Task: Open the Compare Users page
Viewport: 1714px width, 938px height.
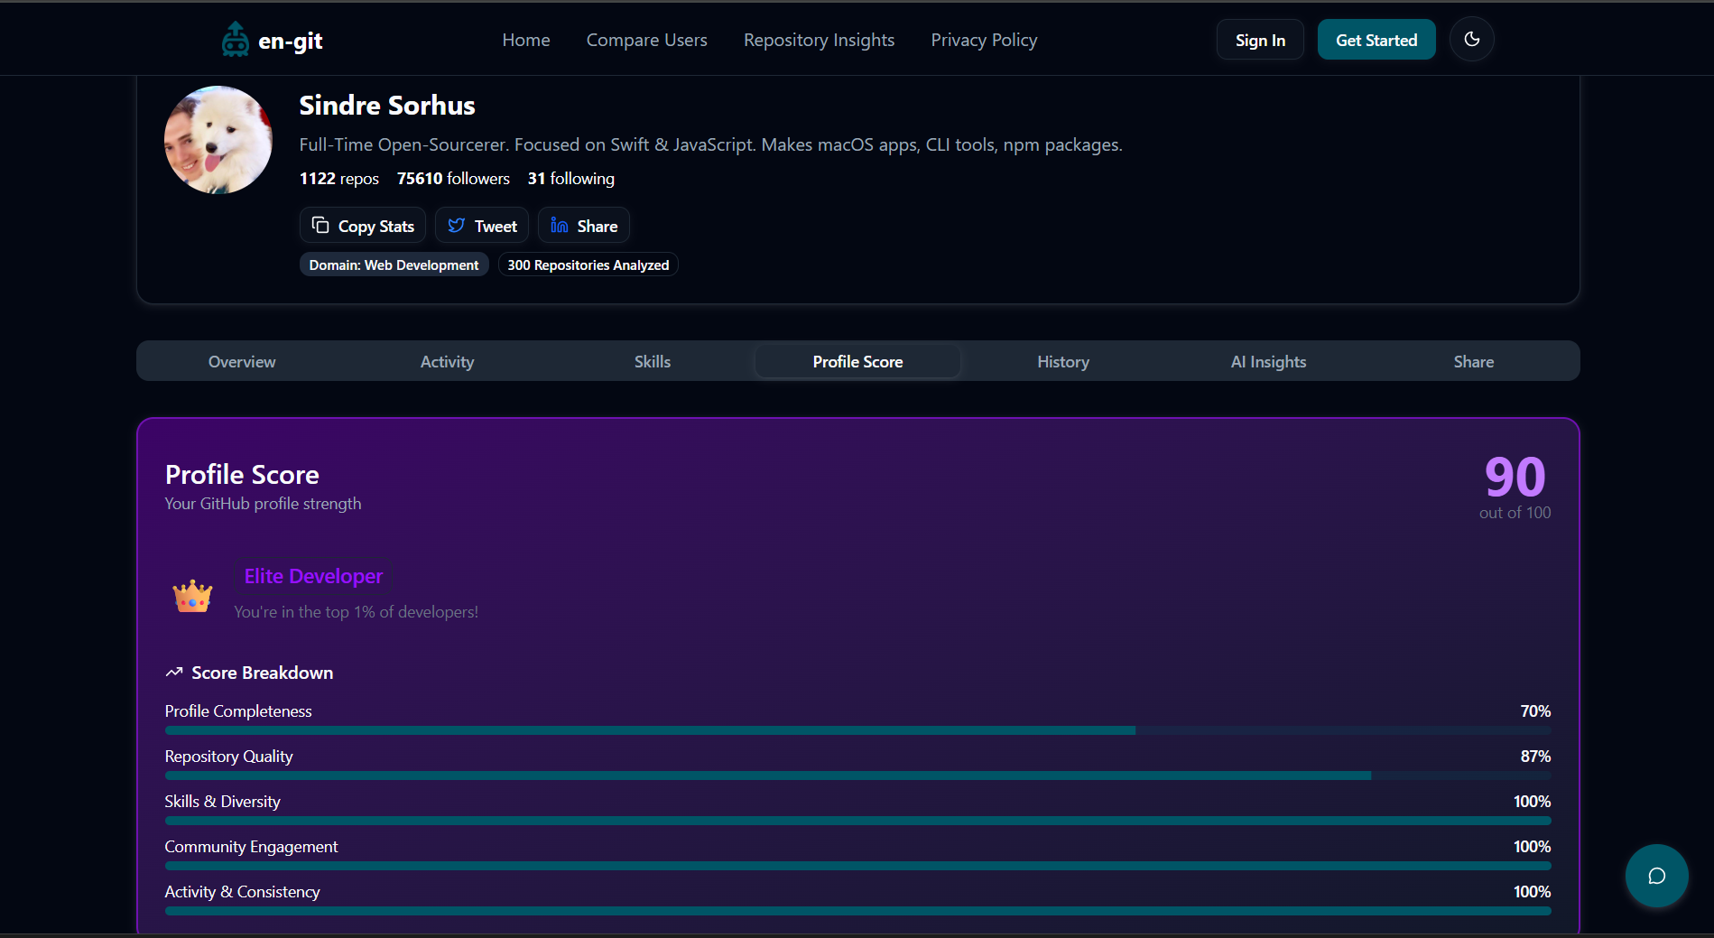Action: (x=646, y=39)
